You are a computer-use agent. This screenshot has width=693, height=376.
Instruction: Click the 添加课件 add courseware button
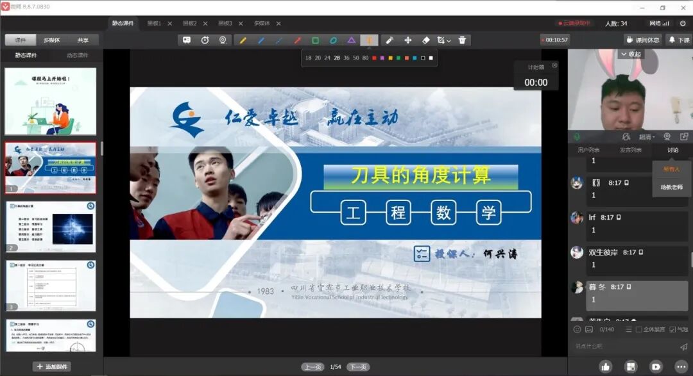click(52, 367)
